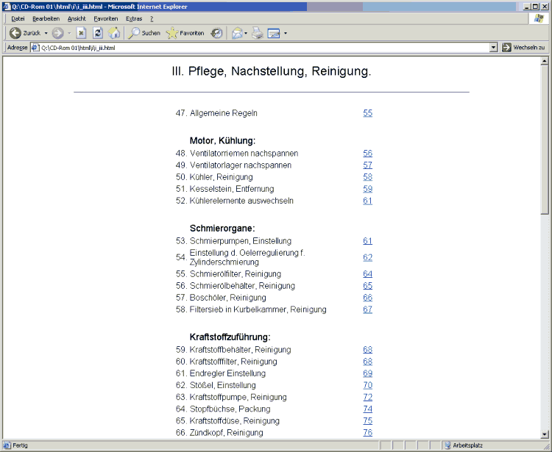552x452 pixels.
Task: Expand the Mail options dropdown arrow
Action: (246, 33)
